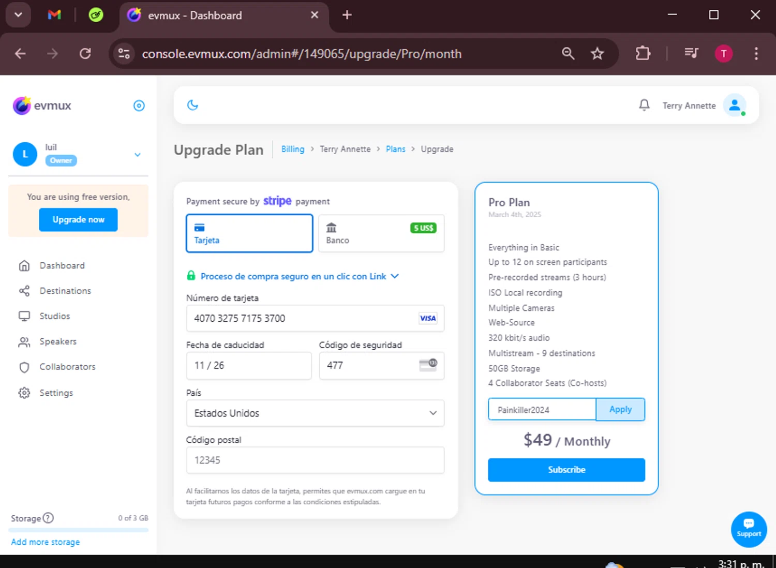Open the País country dropdown

(x=315, y=413)
